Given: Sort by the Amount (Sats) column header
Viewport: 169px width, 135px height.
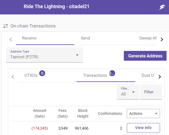Looking at the screenshot, I should click(39, 113).
